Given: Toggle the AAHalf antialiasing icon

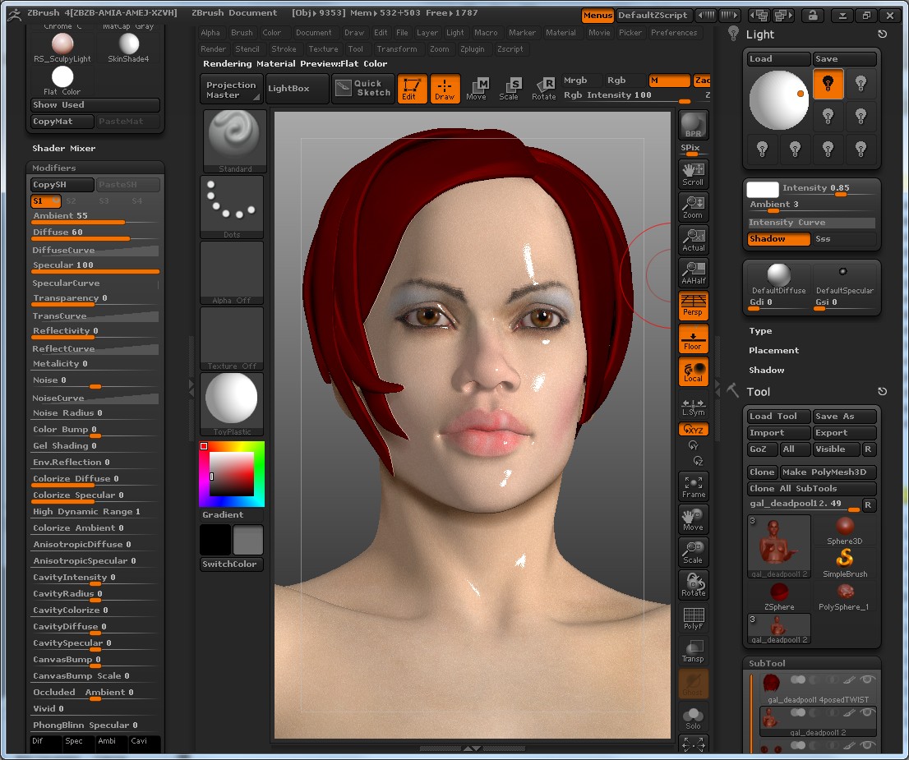Looking at the screenshot, I should (x=693, y=273).
